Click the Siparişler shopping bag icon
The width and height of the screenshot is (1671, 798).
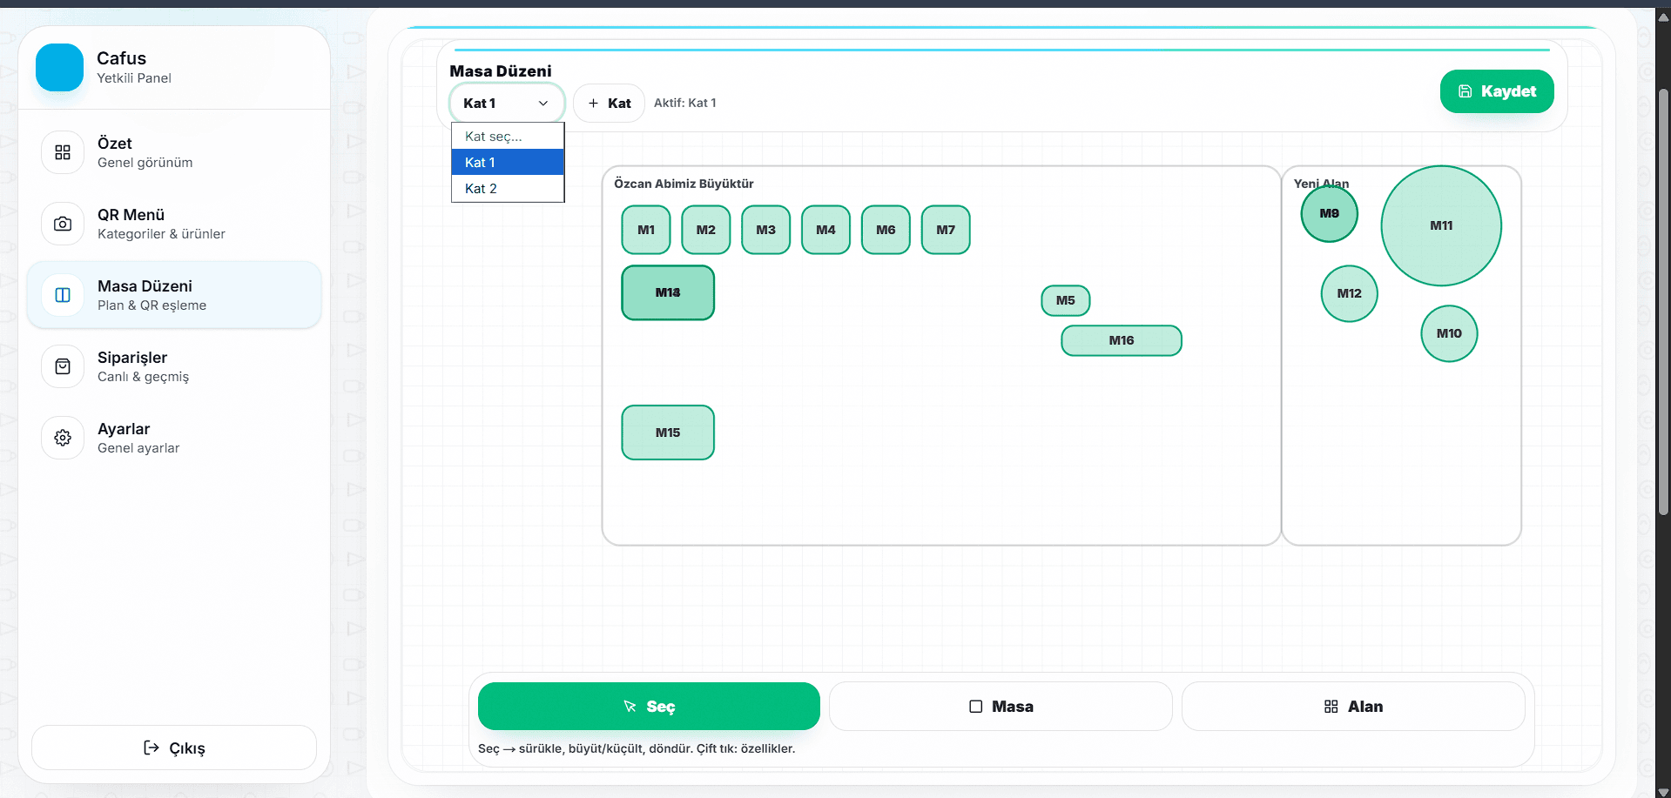coord(63,366)
